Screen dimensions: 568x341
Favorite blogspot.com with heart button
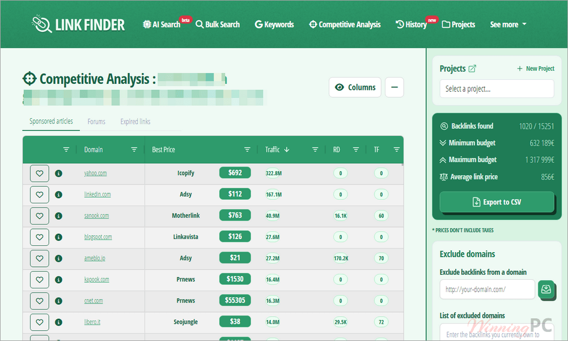pyautogui.click(x=40, y=237)
